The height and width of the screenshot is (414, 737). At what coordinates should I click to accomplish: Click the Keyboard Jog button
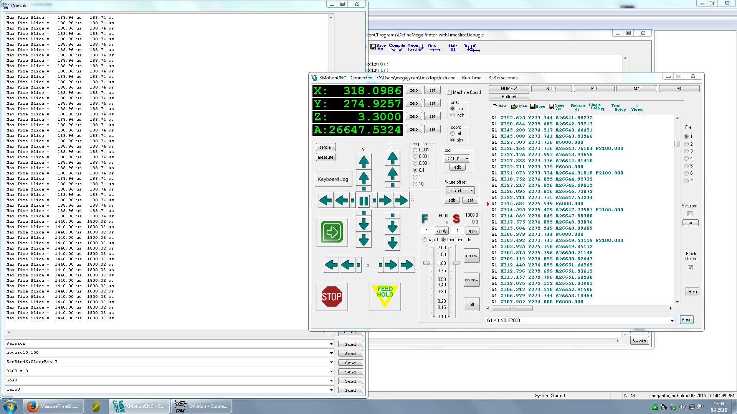click(x=333, y=179)
